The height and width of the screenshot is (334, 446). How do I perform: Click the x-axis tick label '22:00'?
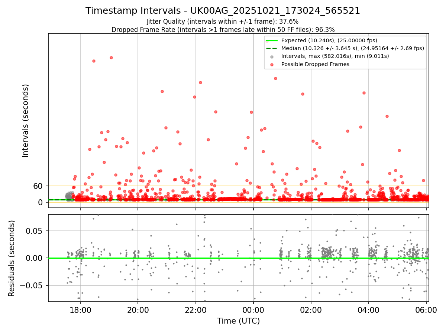[x=195, y=310]
